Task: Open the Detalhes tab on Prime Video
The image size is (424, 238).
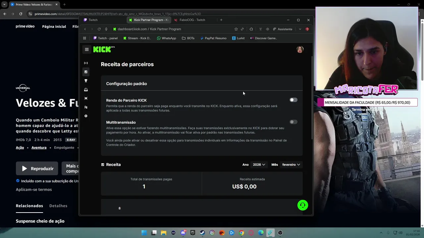Action: 58,206
